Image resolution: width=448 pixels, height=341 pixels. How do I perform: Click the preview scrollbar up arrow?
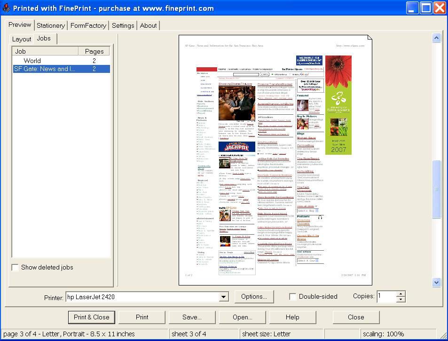point(436,38)
